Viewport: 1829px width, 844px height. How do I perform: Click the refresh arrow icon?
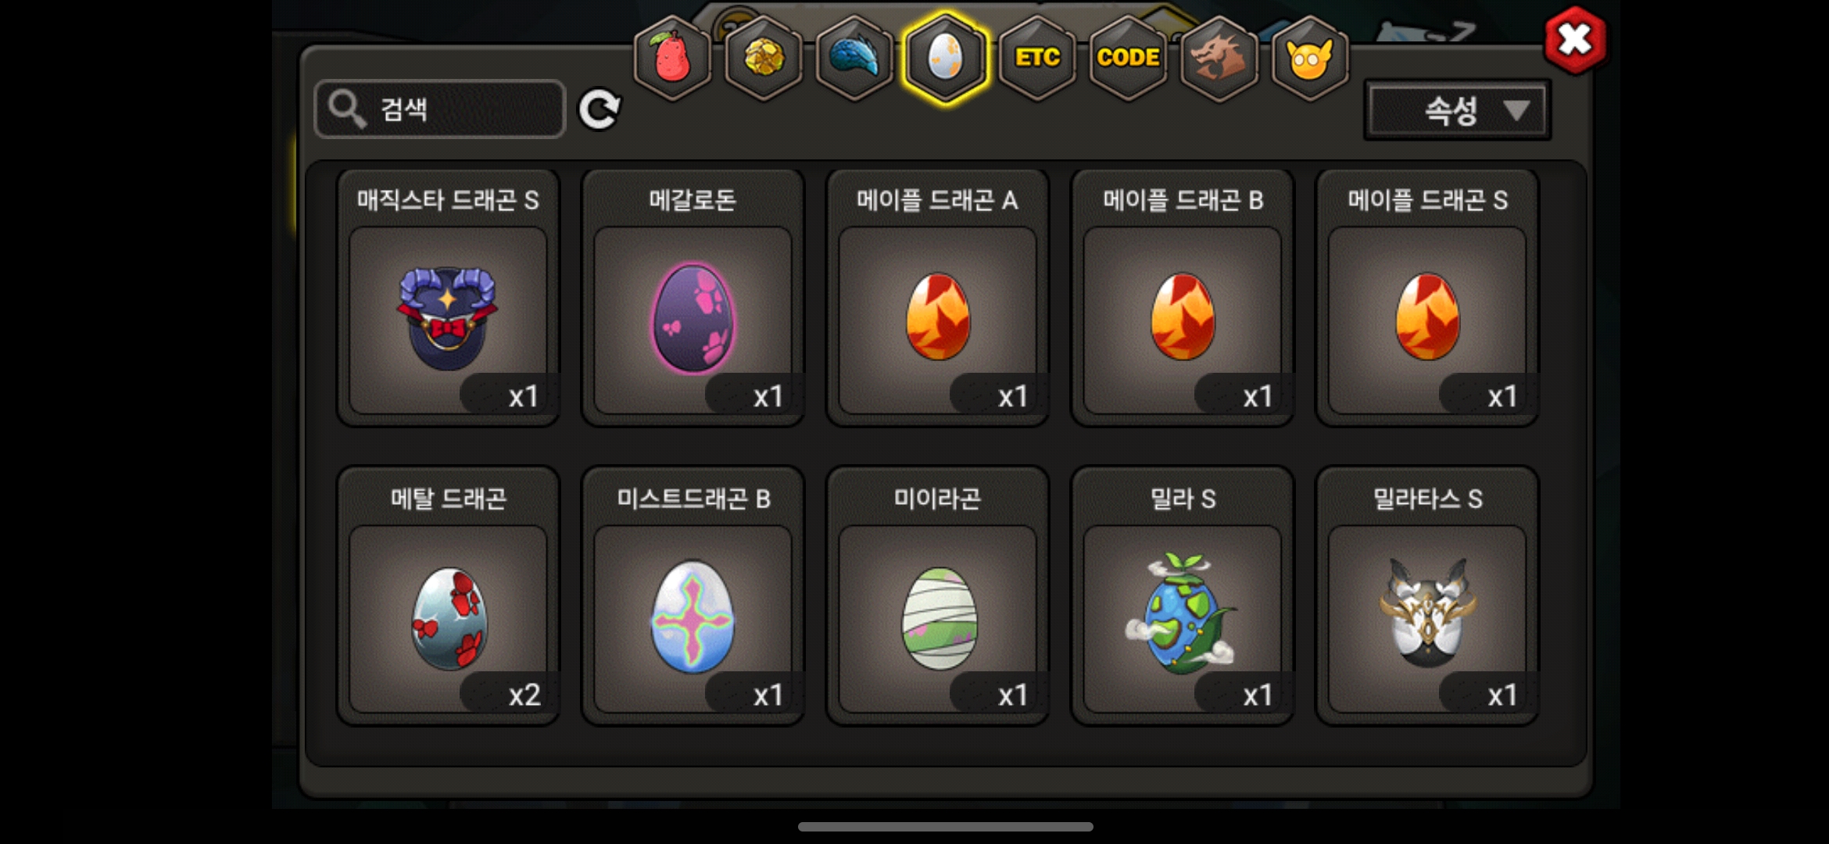coord(600,109)
